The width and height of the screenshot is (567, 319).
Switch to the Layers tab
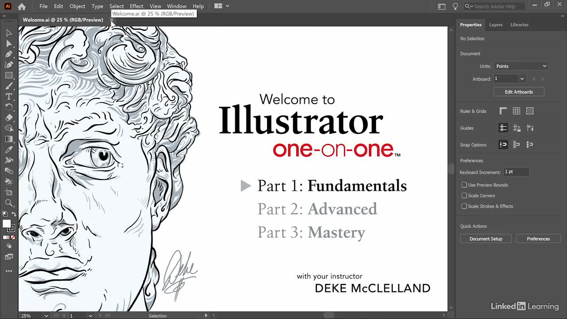click(x=496, y=25)
